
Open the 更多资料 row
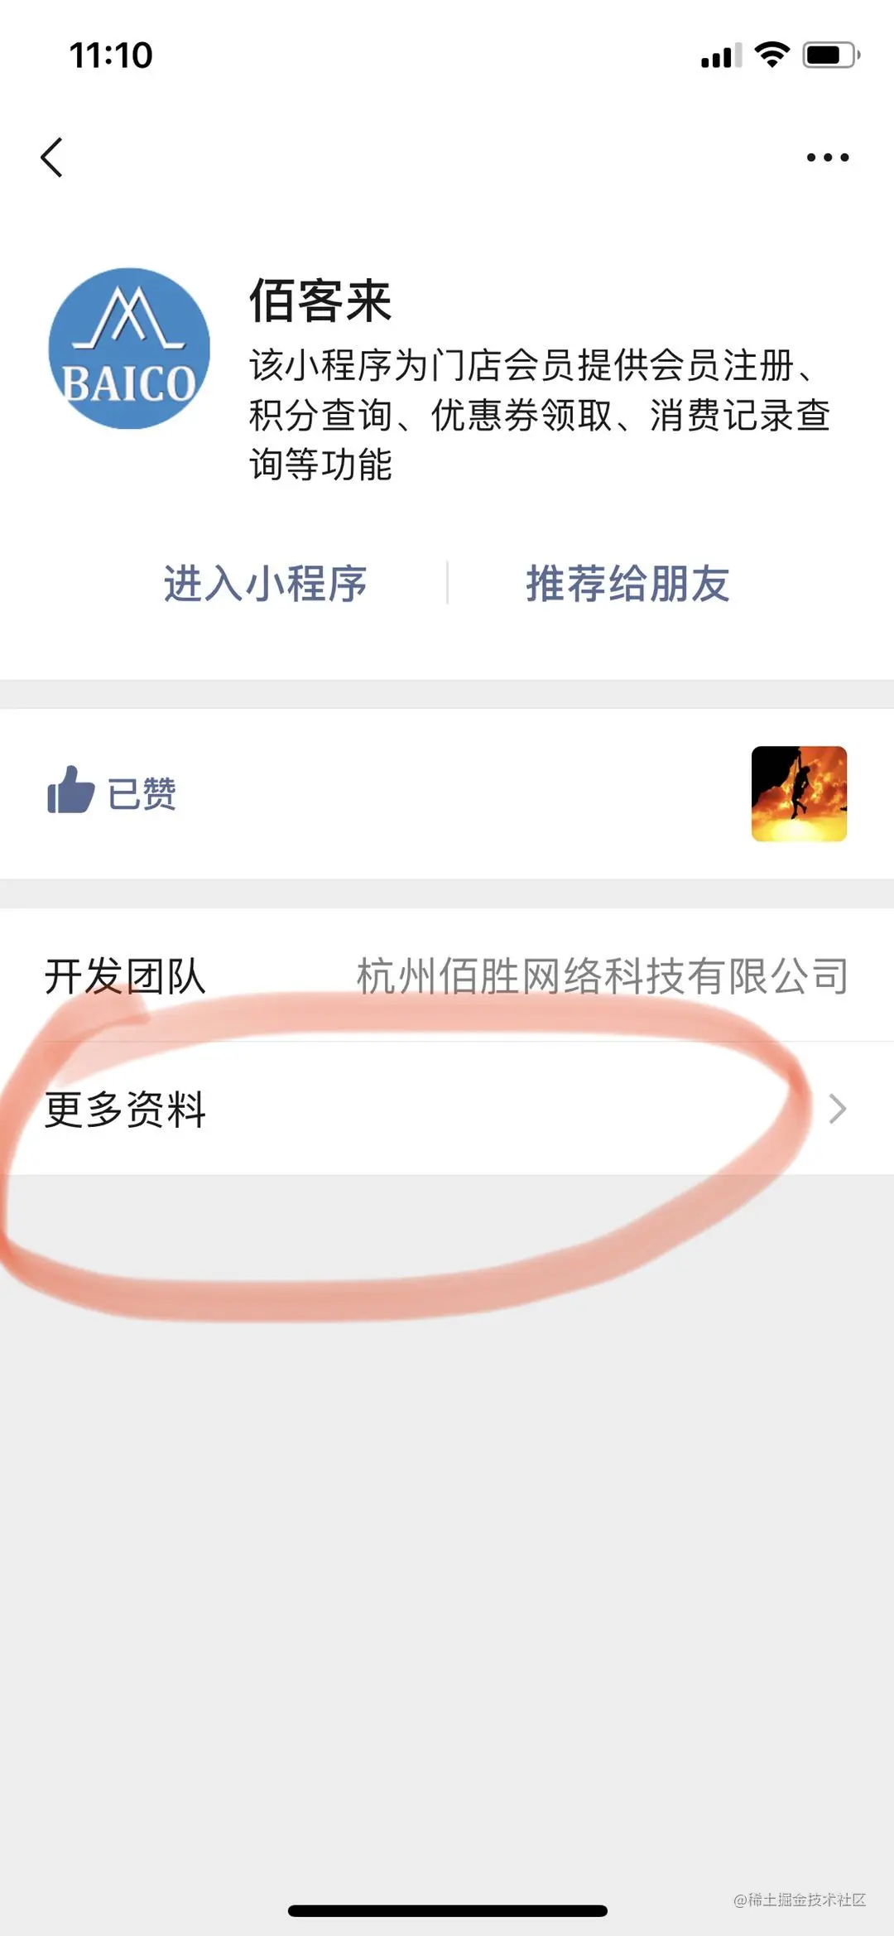[x=447, y=1109]
